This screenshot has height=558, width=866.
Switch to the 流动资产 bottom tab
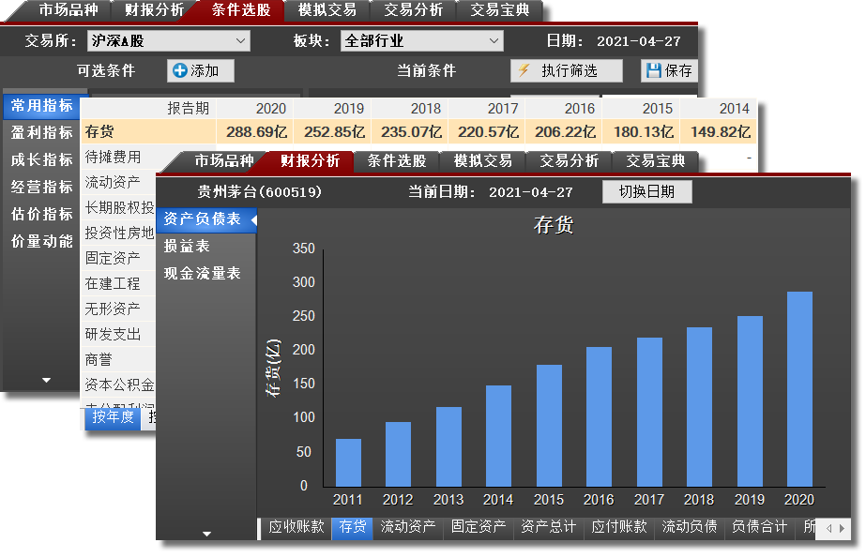click(408, 527)
